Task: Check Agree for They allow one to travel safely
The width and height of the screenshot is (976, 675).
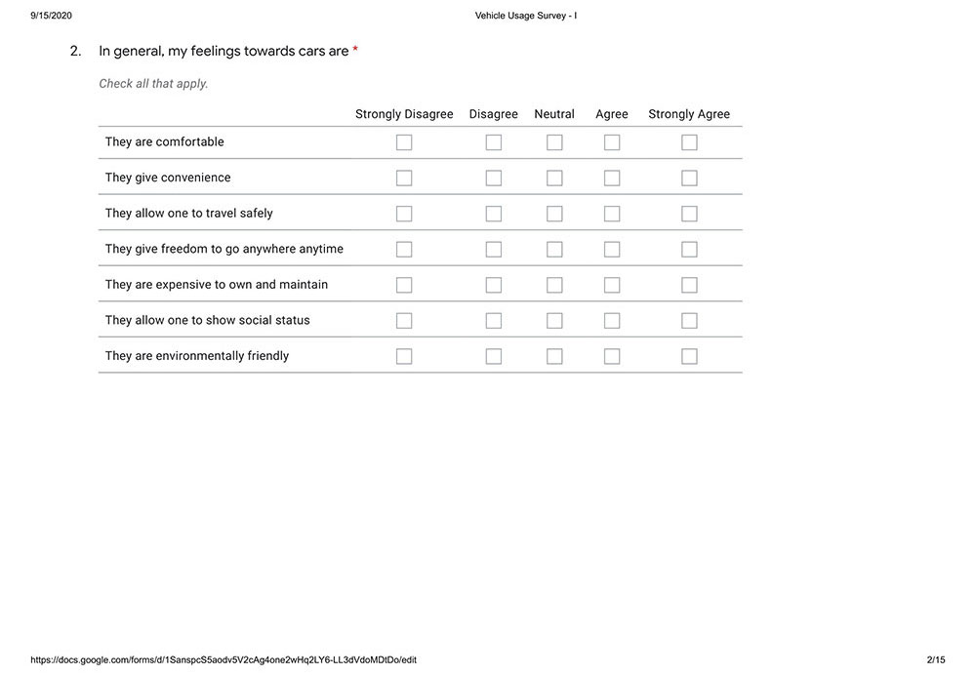Action: coord(612,214)
